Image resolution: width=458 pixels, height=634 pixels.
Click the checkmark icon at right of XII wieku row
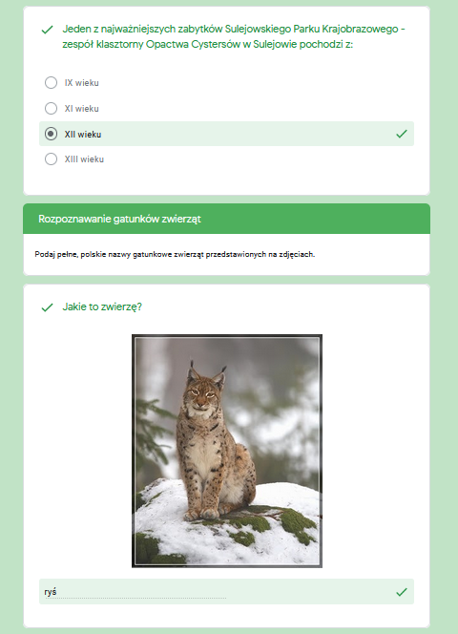click(402, 134)
